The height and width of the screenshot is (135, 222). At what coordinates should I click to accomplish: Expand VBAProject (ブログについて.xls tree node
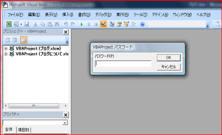tap(6, 54)
